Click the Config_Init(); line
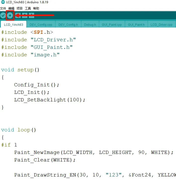Screen dimensions: 176x180 [37, 85]
